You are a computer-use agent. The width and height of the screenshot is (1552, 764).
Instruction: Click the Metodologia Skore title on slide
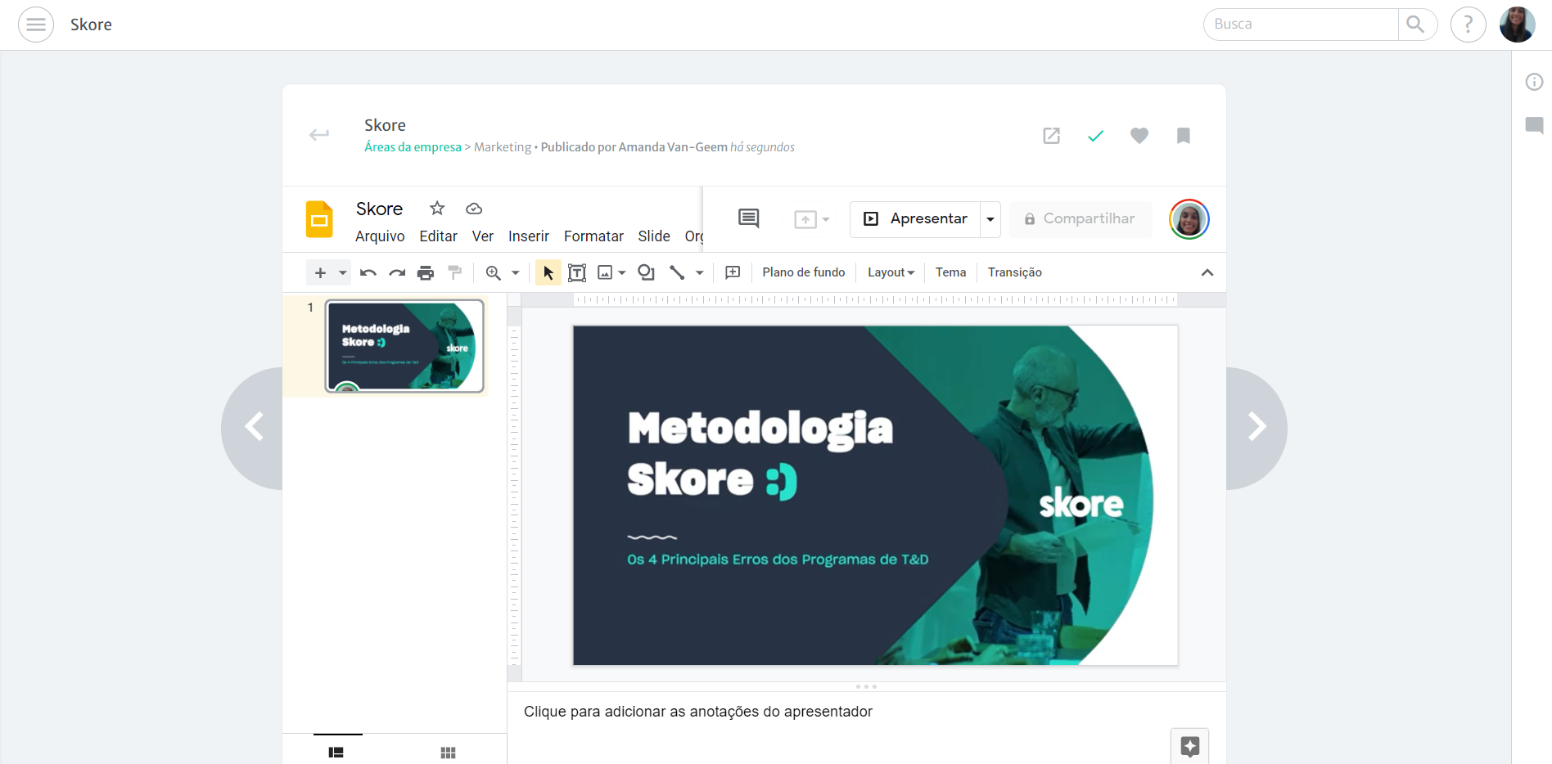click(x=760, y=454)
